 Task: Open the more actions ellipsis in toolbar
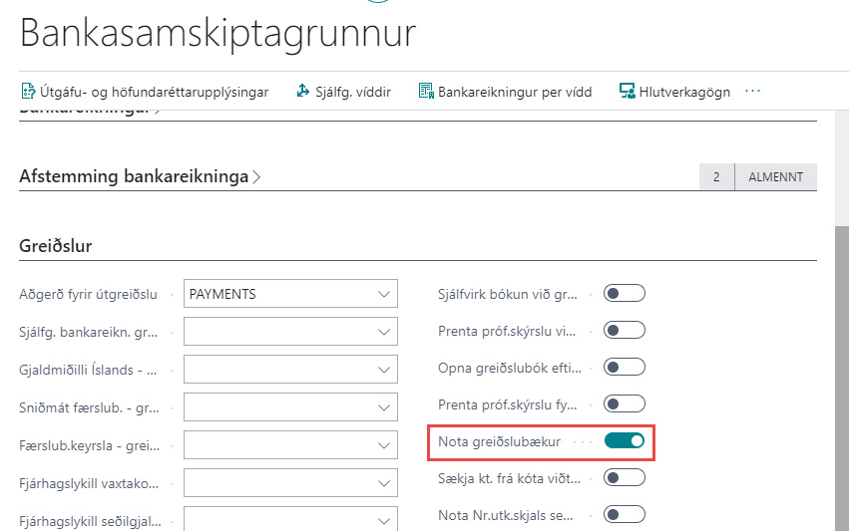coord(752,91)
